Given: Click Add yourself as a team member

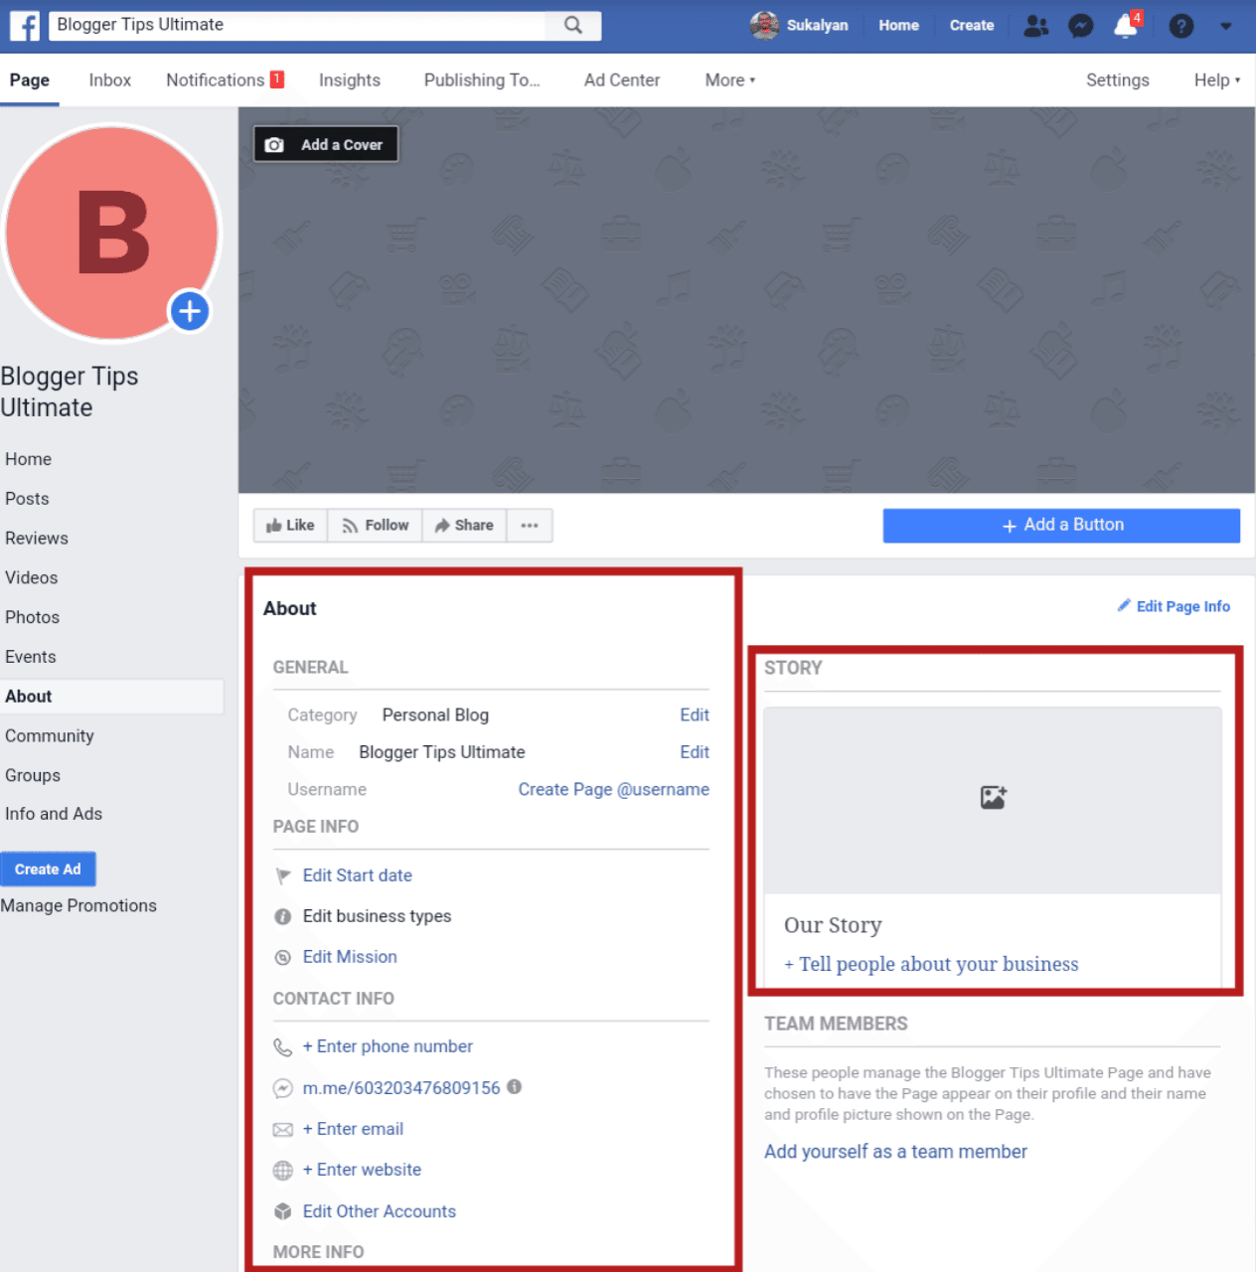Looking at the screenshot, I should pyautogui.click(x=895, y=1152).
